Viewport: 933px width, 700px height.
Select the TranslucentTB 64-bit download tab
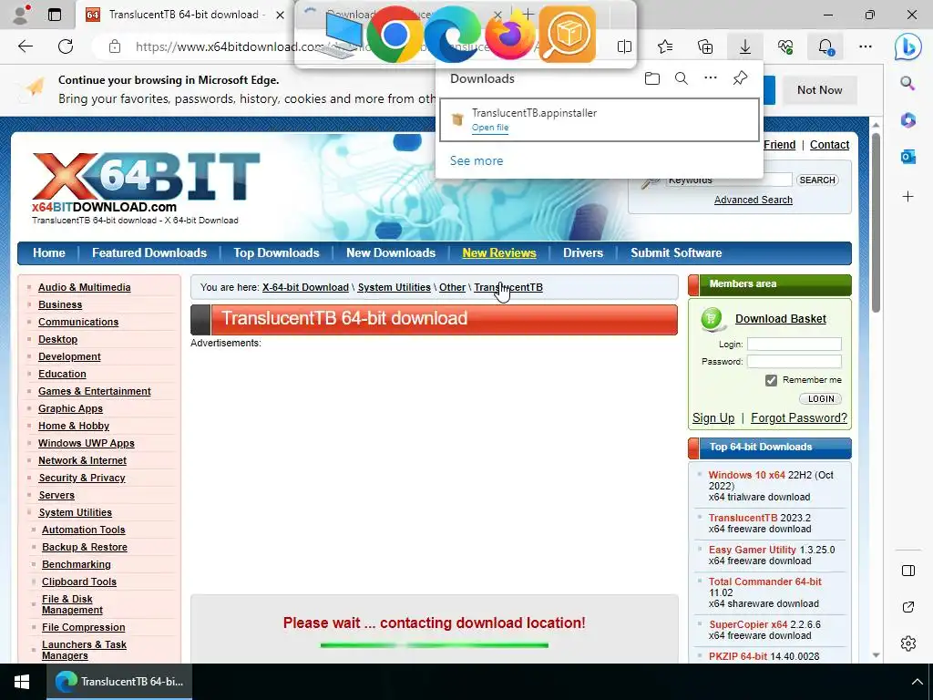pos(183,15)
